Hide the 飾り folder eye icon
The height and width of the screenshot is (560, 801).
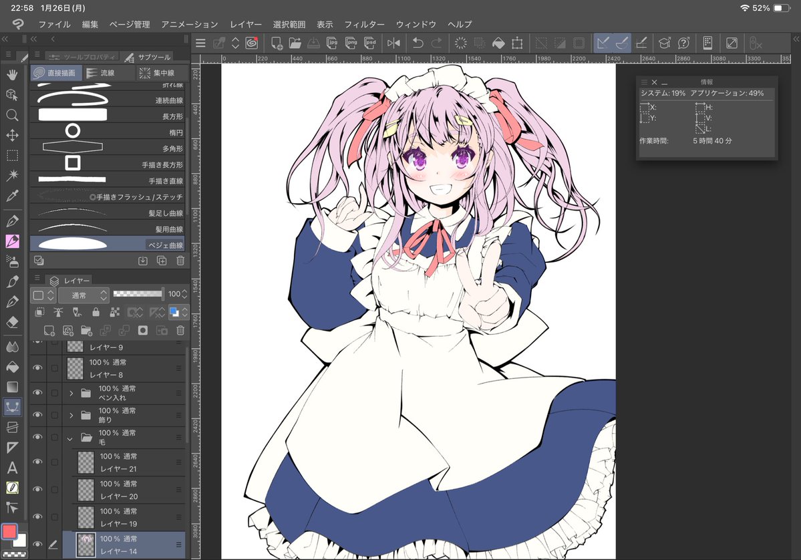pos(37,415)
